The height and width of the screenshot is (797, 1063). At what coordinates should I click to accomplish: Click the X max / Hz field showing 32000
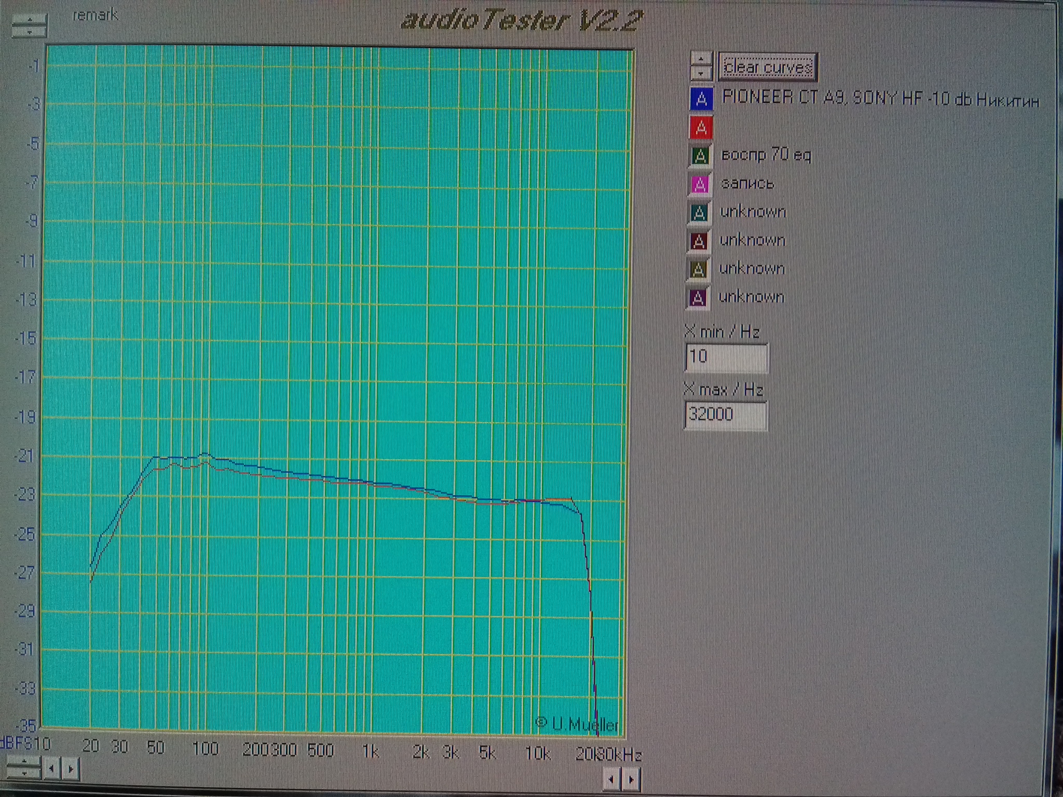pyautogui.click(x=725, y=415)
